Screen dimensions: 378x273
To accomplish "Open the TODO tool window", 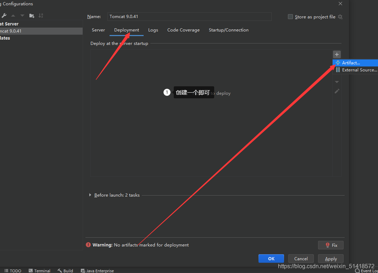I will coord(13,271).
